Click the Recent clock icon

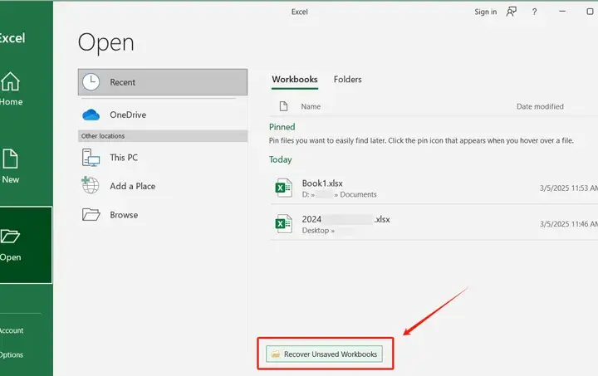[91, 82]
